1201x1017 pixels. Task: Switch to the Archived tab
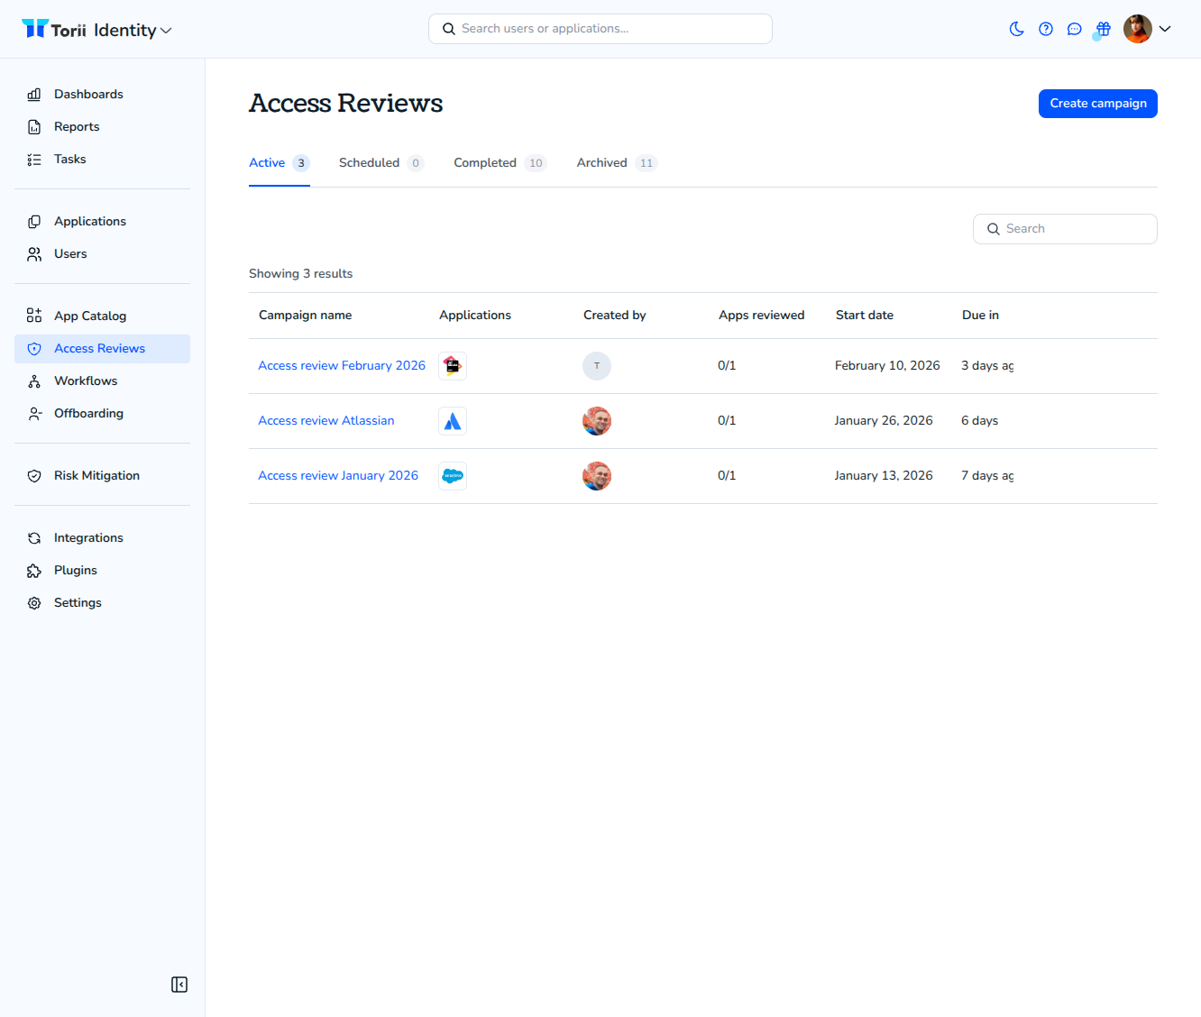(x=617, y=163)
